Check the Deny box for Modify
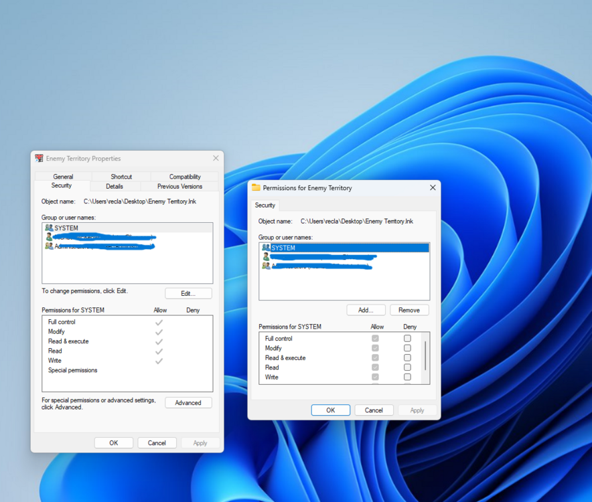 point(407,348)
